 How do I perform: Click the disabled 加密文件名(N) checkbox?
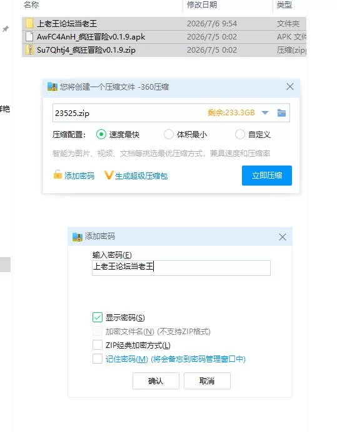click(x=98, y=331)
